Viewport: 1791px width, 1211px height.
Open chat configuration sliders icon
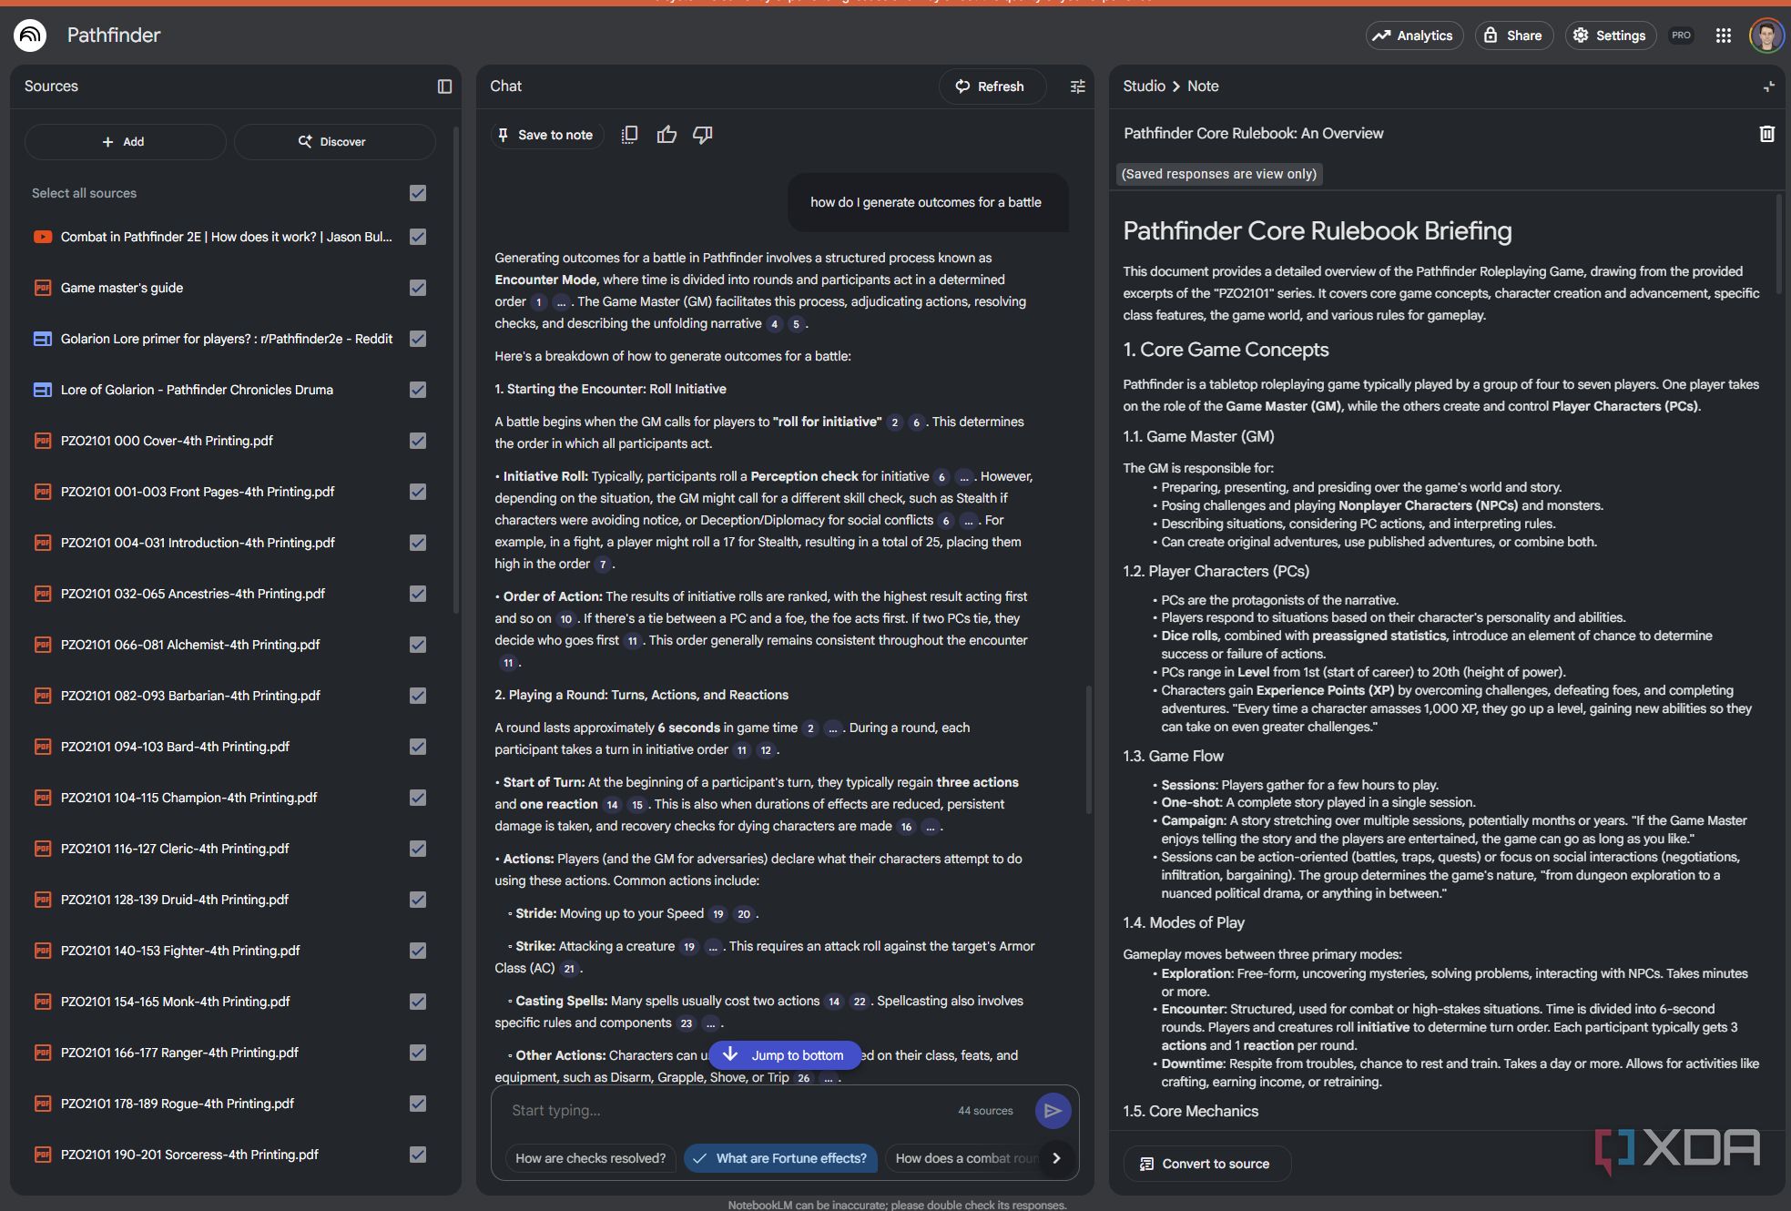click(x=1078, y=86)
